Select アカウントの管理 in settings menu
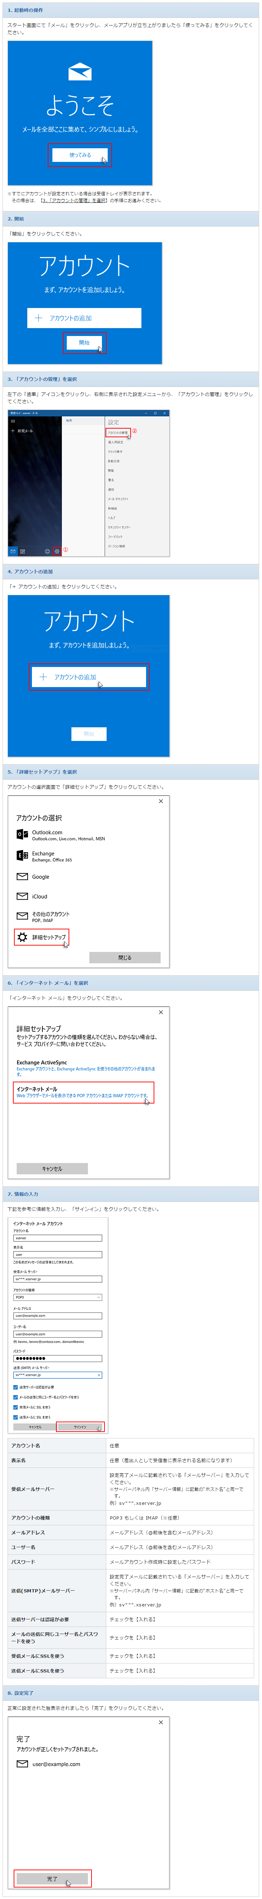Image resolution: width=262 pixels, height=1899 pixels. point(118,433)
